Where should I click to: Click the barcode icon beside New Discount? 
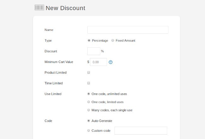pyautogui.click(x=39, y=8)
